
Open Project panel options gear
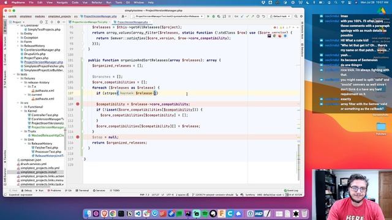59,22
